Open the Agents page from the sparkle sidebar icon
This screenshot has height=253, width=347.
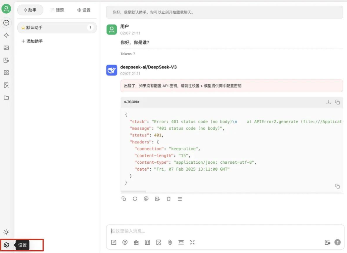coord(6,35)
